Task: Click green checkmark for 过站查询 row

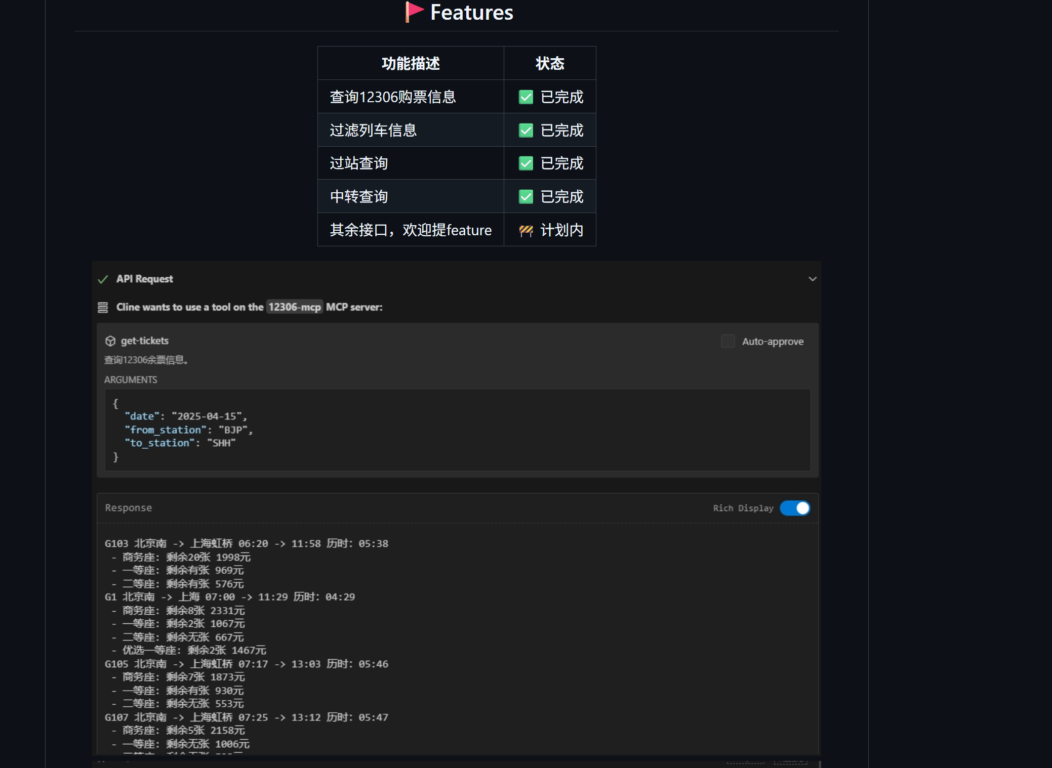Action: pyautogui.click(x=526, y=163)
